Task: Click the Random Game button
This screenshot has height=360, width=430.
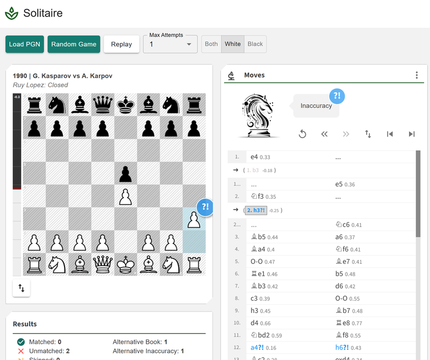Action: click(x=73, y=44)
